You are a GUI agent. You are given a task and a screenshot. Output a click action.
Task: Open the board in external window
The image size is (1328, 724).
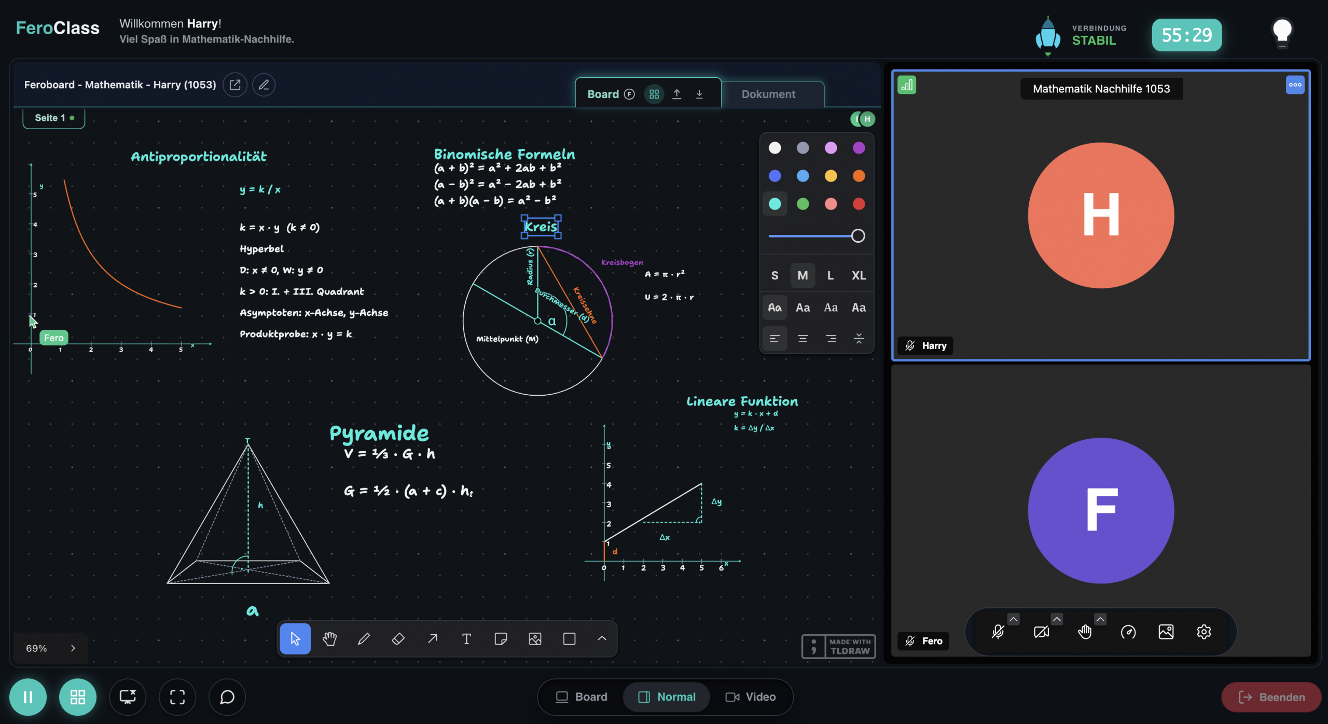point(235,85)
